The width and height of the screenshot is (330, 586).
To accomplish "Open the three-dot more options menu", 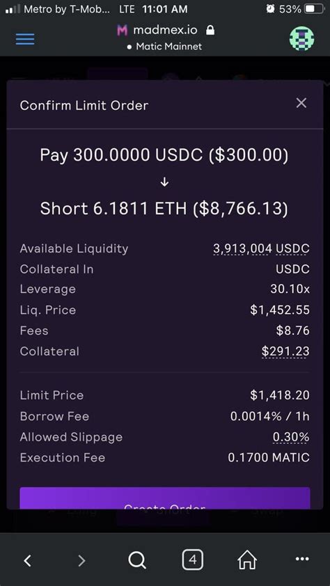I will tap(302, 559).
